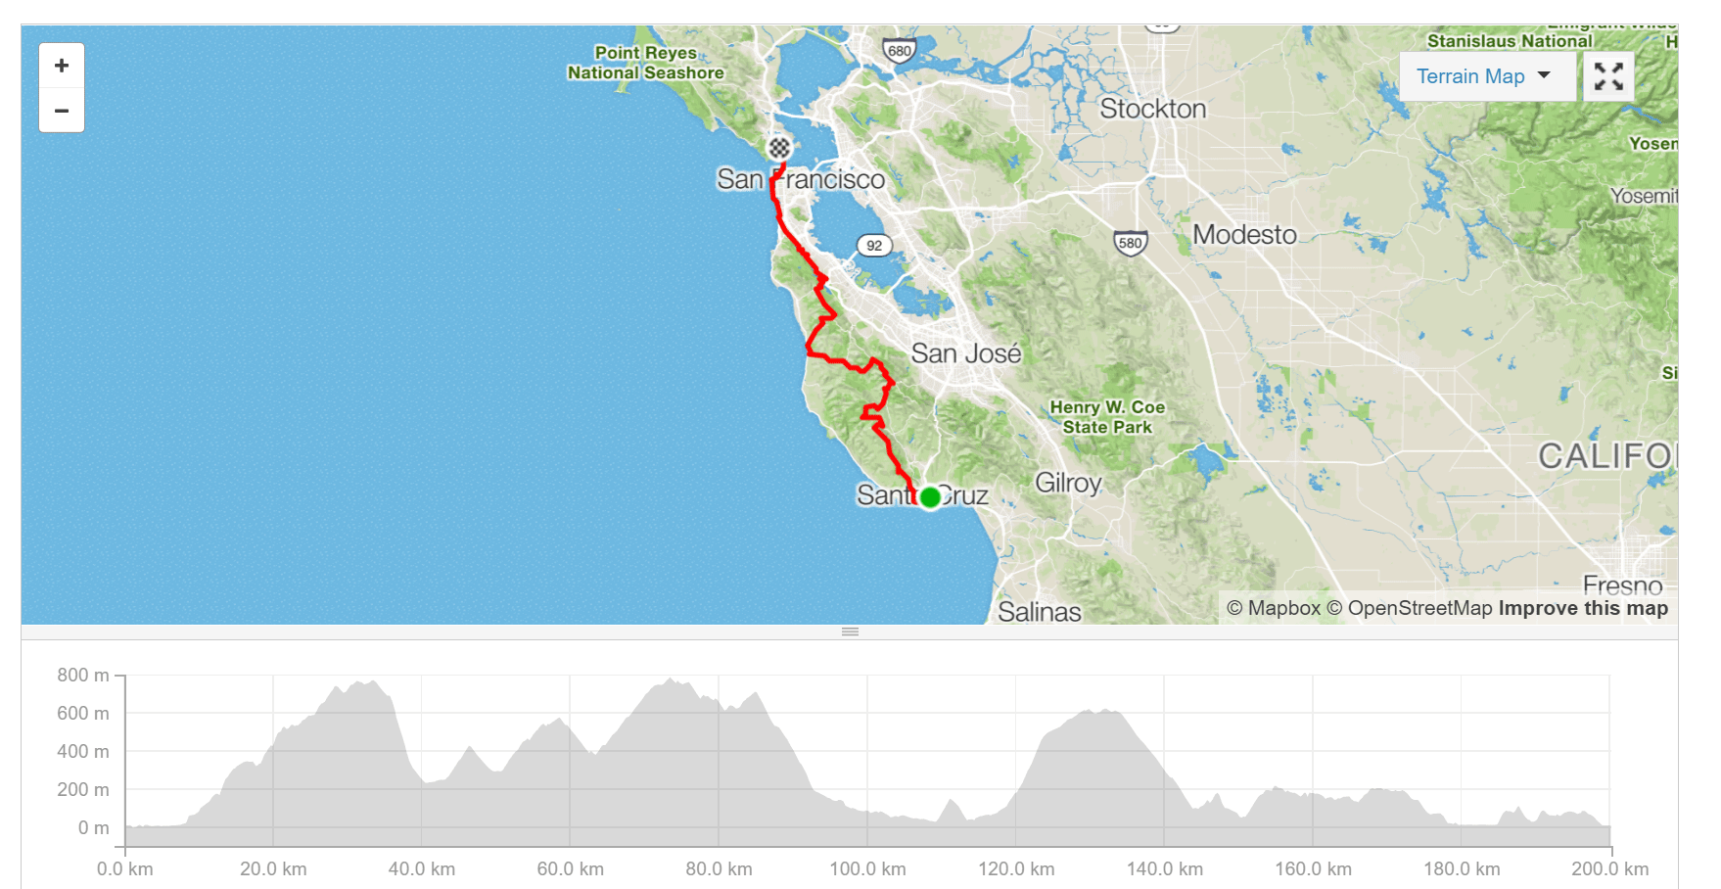
Task: Click the Henry W. Coe State Park label
Action: point(1107,417)
